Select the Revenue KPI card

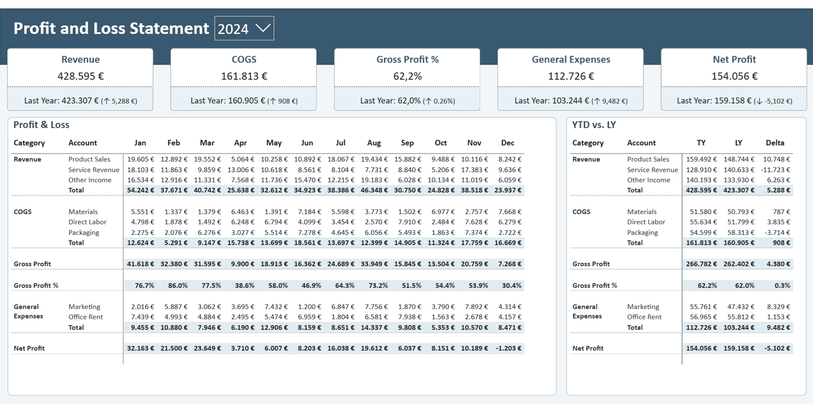(80, 80)
